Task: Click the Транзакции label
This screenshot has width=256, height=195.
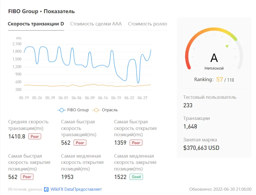Action: coord(197,118)
